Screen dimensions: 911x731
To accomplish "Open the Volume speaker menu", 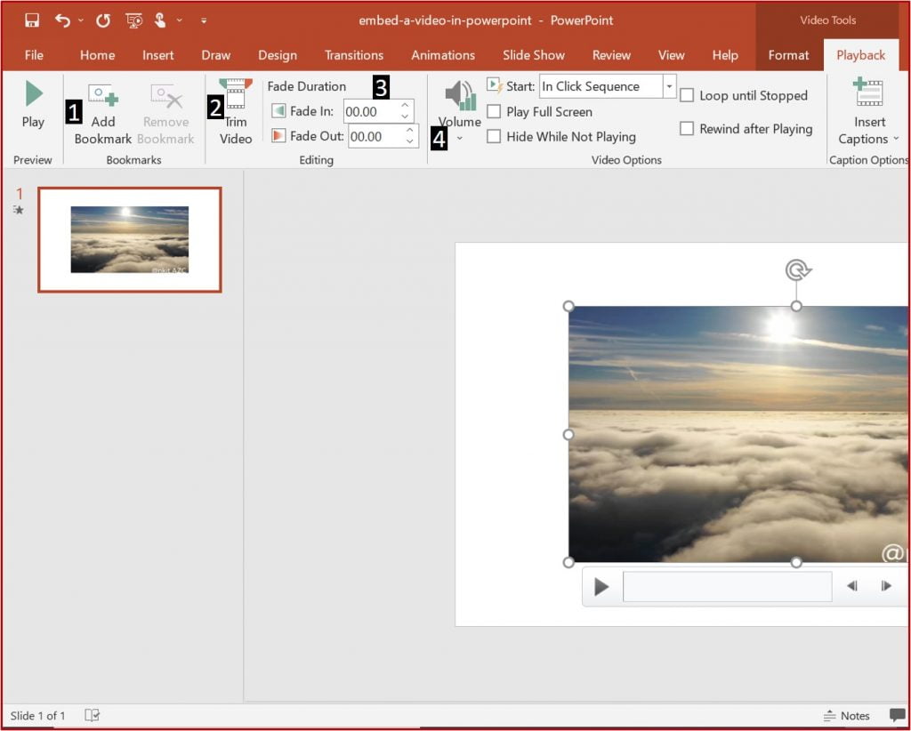I will (460, 110).
